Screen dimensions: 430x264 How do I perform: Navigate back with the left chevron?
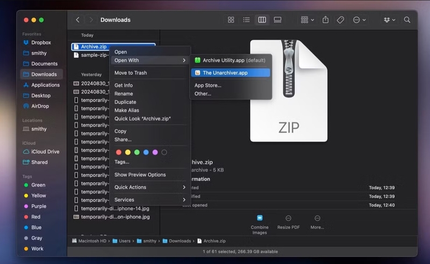pyautogui.click(x=78, y=20)
